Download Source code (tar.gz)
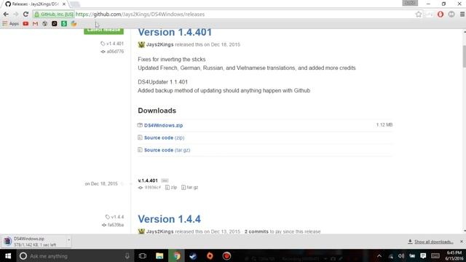 tap(167, 150)
